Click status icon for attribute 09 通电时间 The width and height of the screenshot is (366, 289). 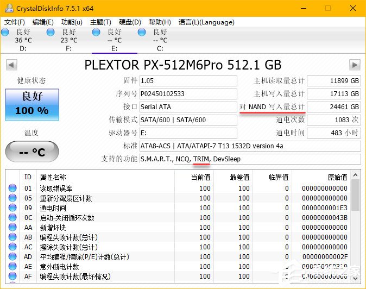pos(12,208)
